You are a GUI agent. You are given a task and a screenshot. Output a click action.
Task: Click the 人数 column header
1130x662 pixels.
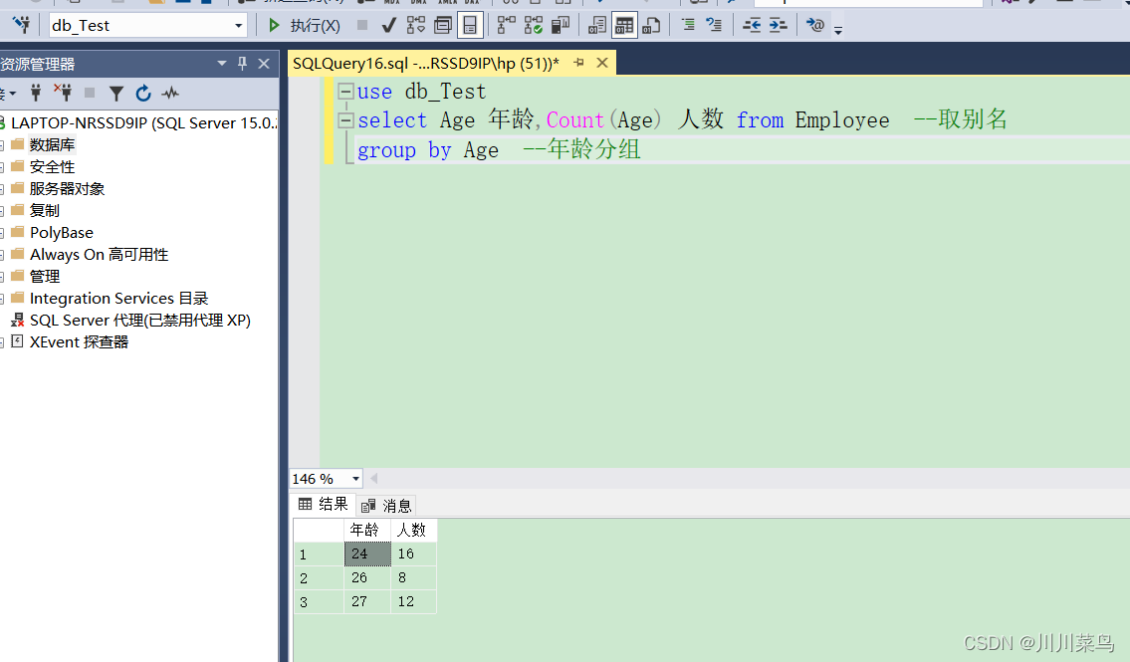point(413,531)
